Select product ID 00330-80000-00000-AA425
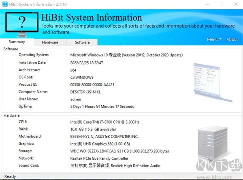243x180 pixels. tap(92, 85)
